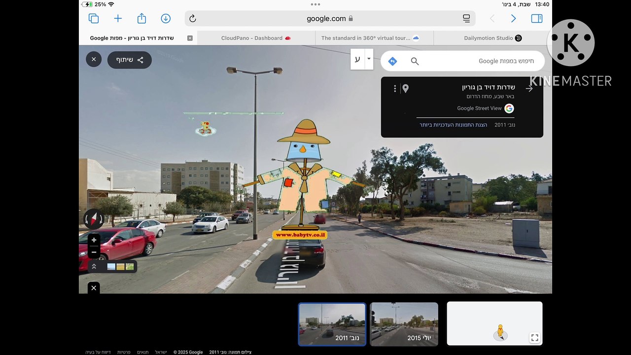Rotate view clockwise with compass right arrow

pyautogui.click(x=101, y=218)
